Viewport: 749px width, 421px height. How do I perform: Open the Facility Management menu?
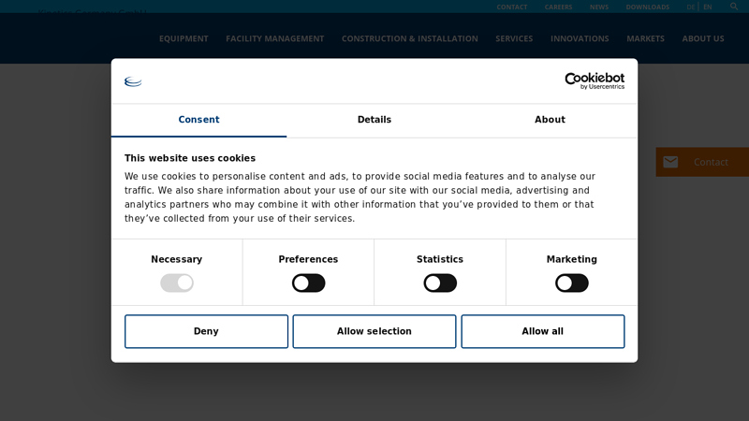275,38
